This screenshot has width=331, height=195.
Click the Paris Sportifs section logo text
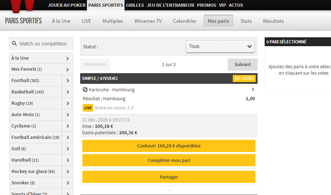(x=23, y=21)
